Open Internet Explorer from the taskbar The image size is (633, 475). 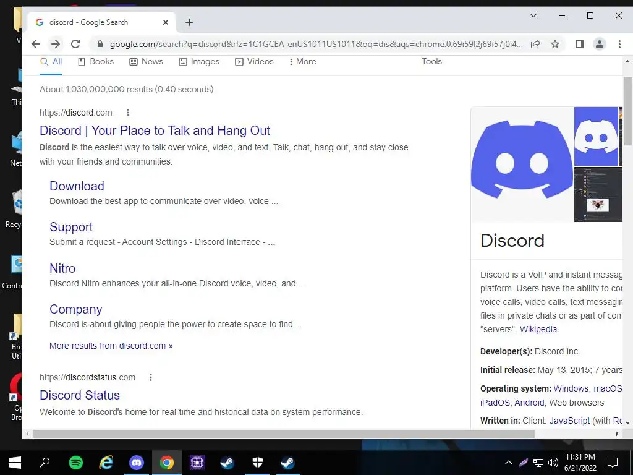(106, 463)
